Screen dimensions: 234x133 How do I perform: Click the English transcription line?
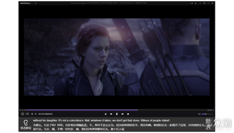[101, 120]
